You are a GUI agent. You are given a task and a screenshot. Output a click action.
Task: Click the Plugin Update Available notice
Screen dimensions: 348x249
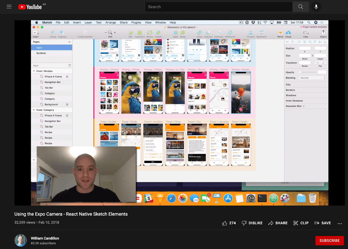314,27
